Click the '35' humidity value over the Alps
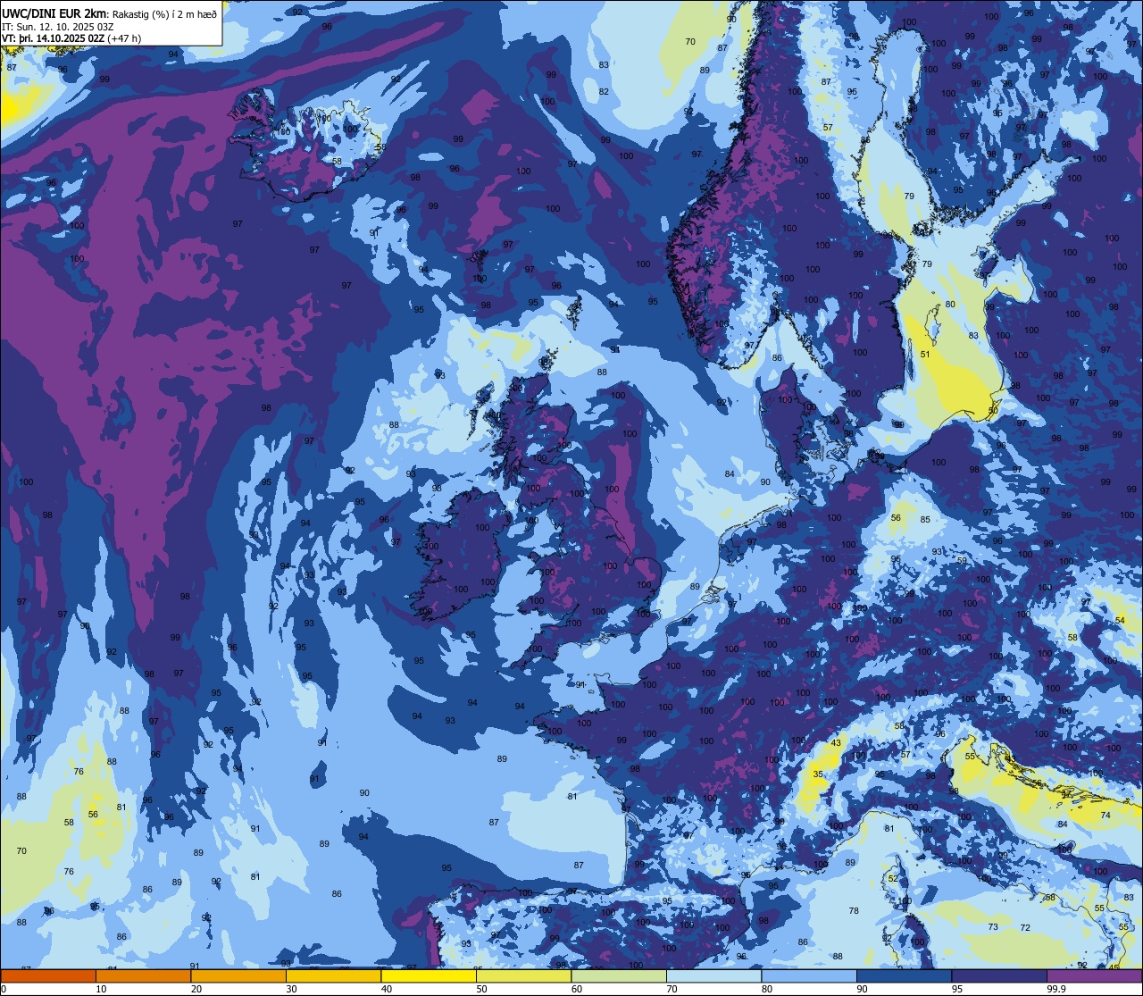Screen dimensions: 1143x996 (818, 774)
